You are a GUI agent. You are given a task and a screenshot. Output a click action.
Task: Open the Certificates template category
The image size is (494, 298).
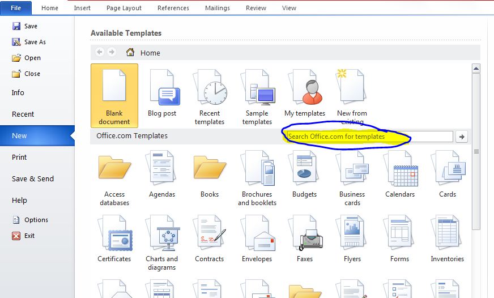point(114,239)
